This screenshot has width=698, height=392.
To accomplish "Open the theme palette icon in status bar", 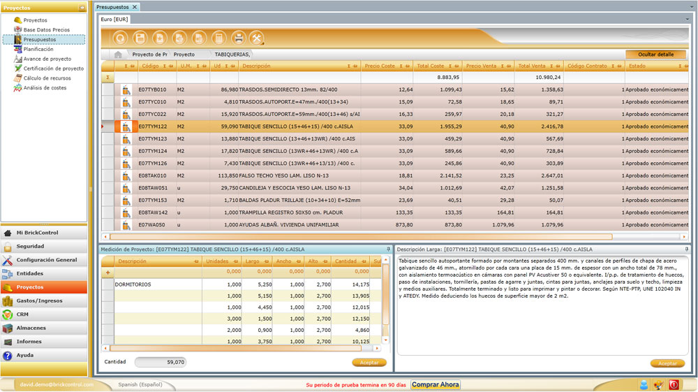I will point(658,385).
